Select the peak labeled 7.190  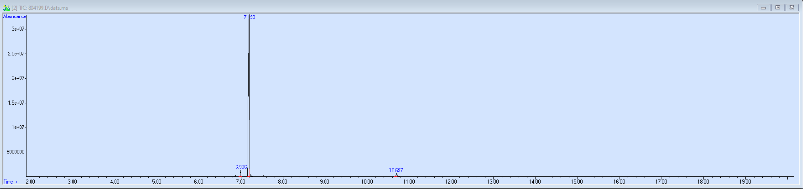(x=249, y=17)
